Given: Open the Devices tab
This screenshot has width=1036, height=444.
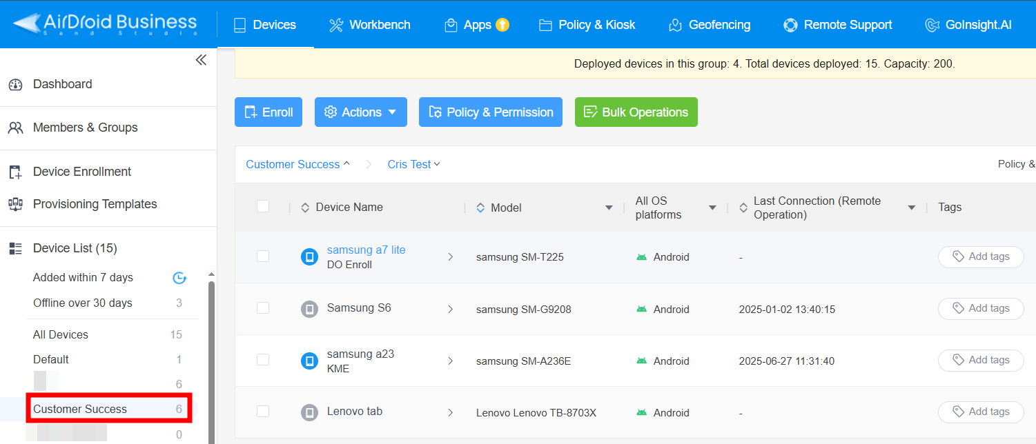Looking at the screenshot, I should click(x=265, y=25).
